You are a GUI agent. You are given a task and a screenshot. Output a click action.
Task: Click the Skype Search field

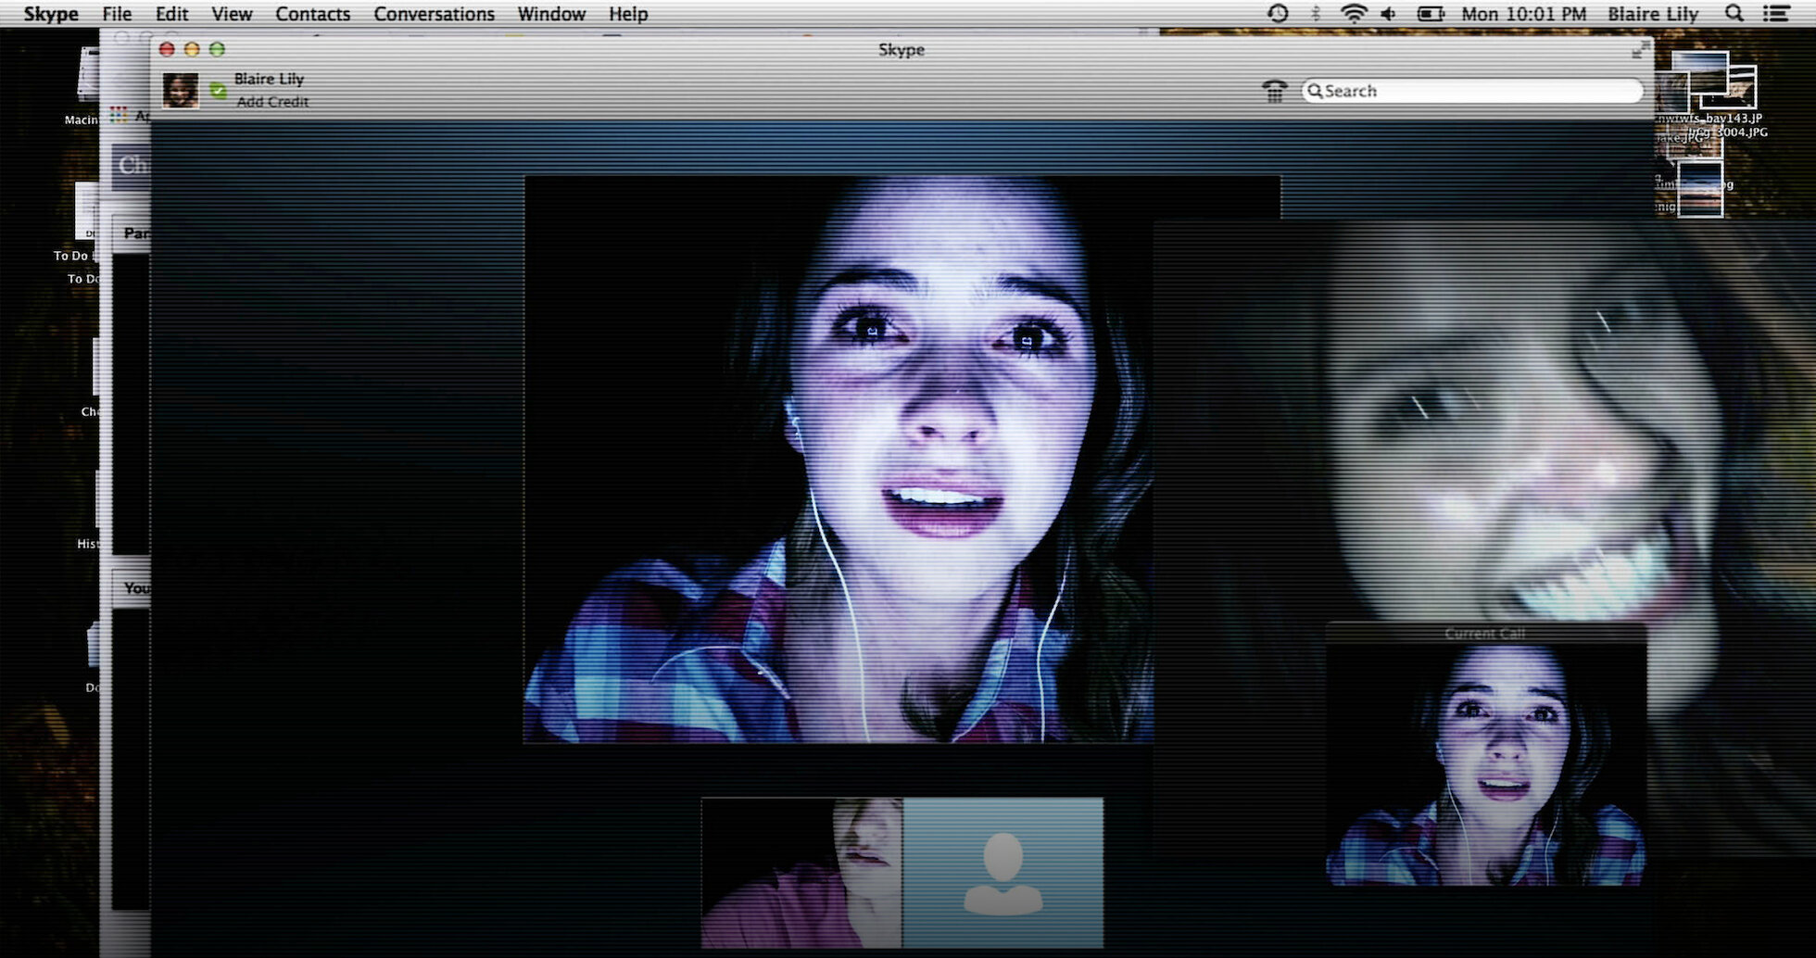click(1472, 91)
